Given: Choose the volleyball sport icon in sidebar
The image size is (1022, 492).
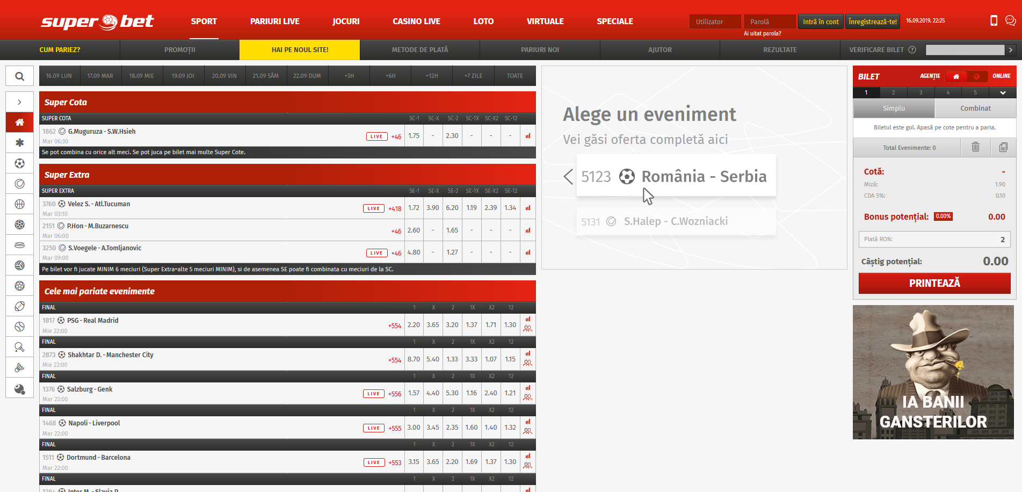Looking at the screenshot, I should coord(20,265).
